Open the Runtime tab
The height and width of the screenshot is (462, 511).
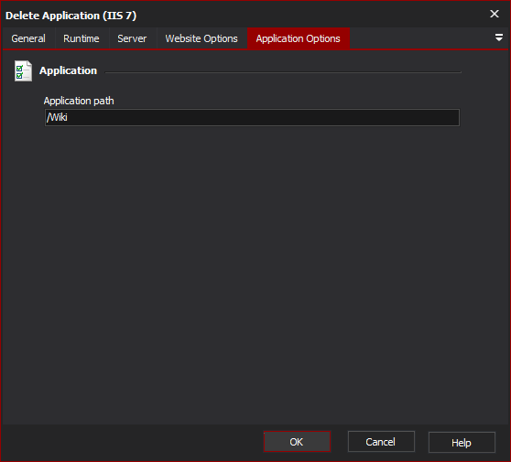click(x=82, y=38)
